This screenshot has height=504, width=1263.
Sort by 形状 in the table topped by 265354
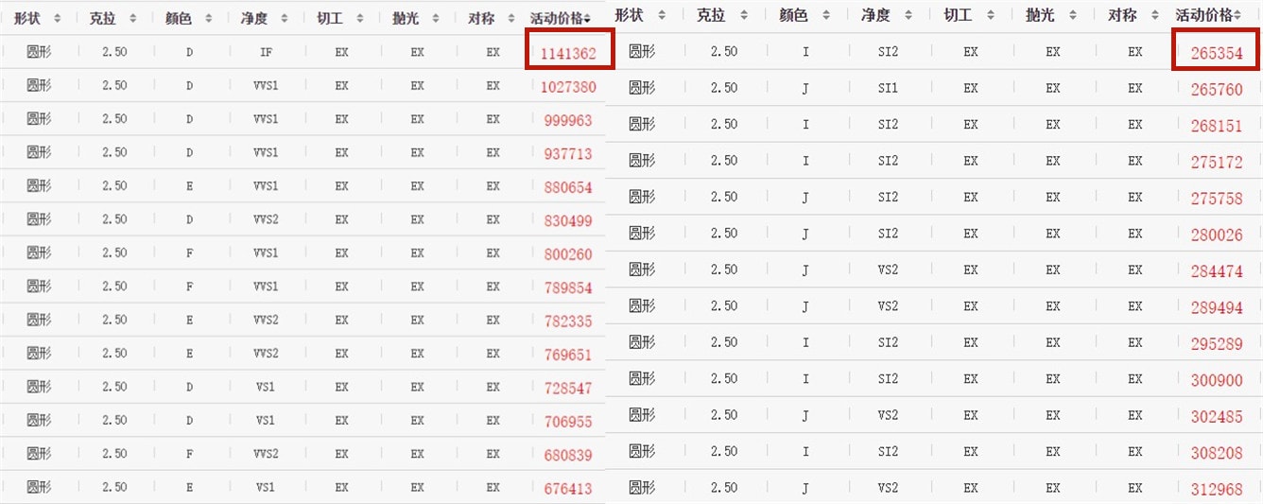point(662,15)
